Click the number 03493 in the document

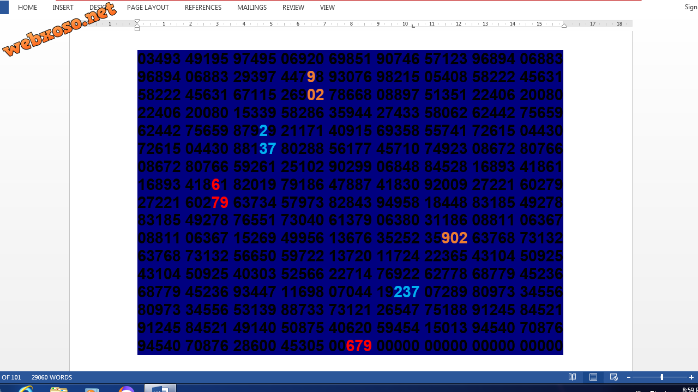click(159, 59)
